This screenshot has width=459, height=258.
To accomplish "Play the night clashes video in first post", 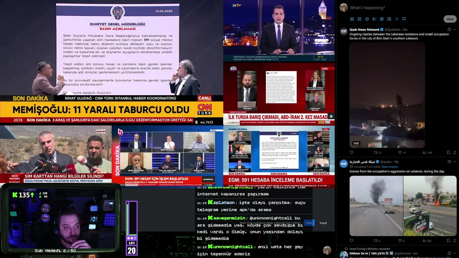I will [x=387, y=95].
